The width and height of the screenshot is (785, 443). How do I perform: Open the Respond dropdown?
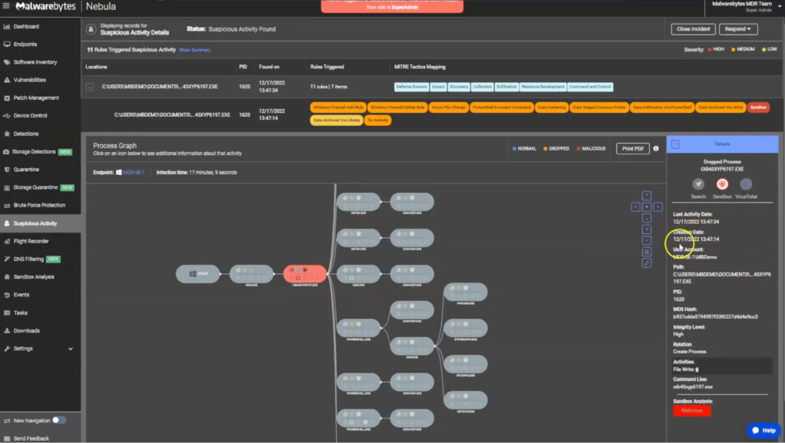[x=737, y=29]
